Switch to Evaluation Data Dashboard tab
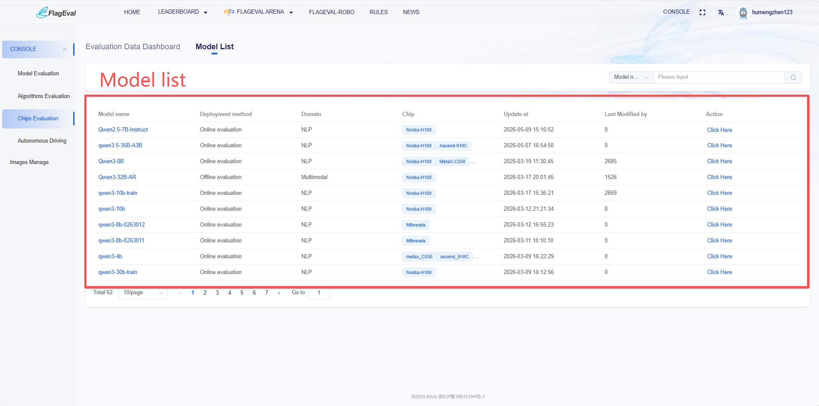The width and height of the screenshot is (819, 406). (133, 47)
